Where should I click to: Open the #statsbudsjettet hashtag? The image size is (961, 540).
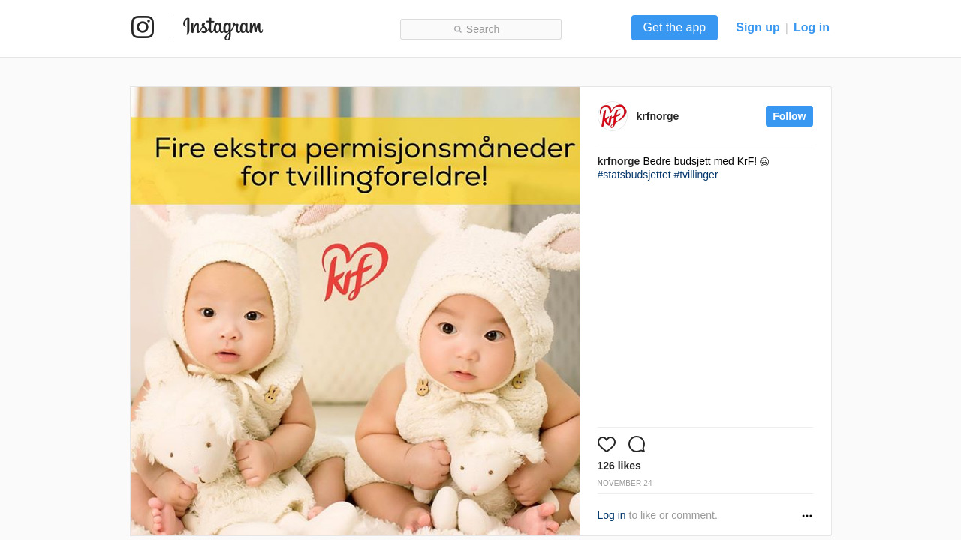pyautogui.click(x=634, y=175)
